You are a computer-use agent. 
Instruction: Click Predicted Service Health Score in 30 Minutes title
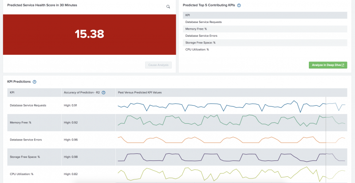coord(42,5)
